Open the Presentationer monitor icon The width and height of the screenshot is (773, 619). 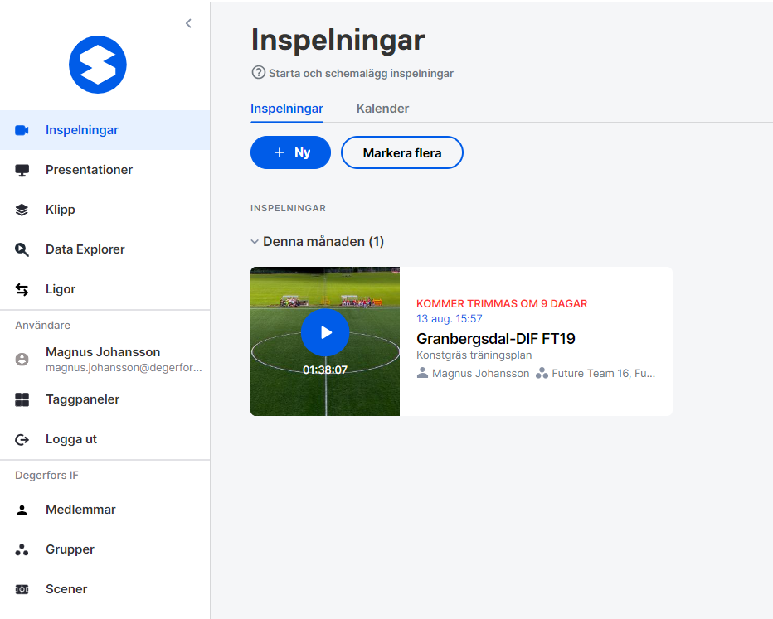[x=22, y=170]
